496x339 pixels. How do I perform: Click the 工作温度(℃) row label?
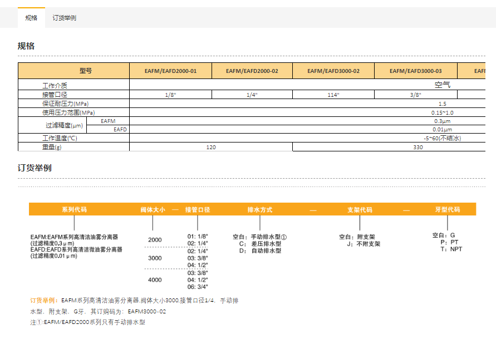tap(60, 138)
